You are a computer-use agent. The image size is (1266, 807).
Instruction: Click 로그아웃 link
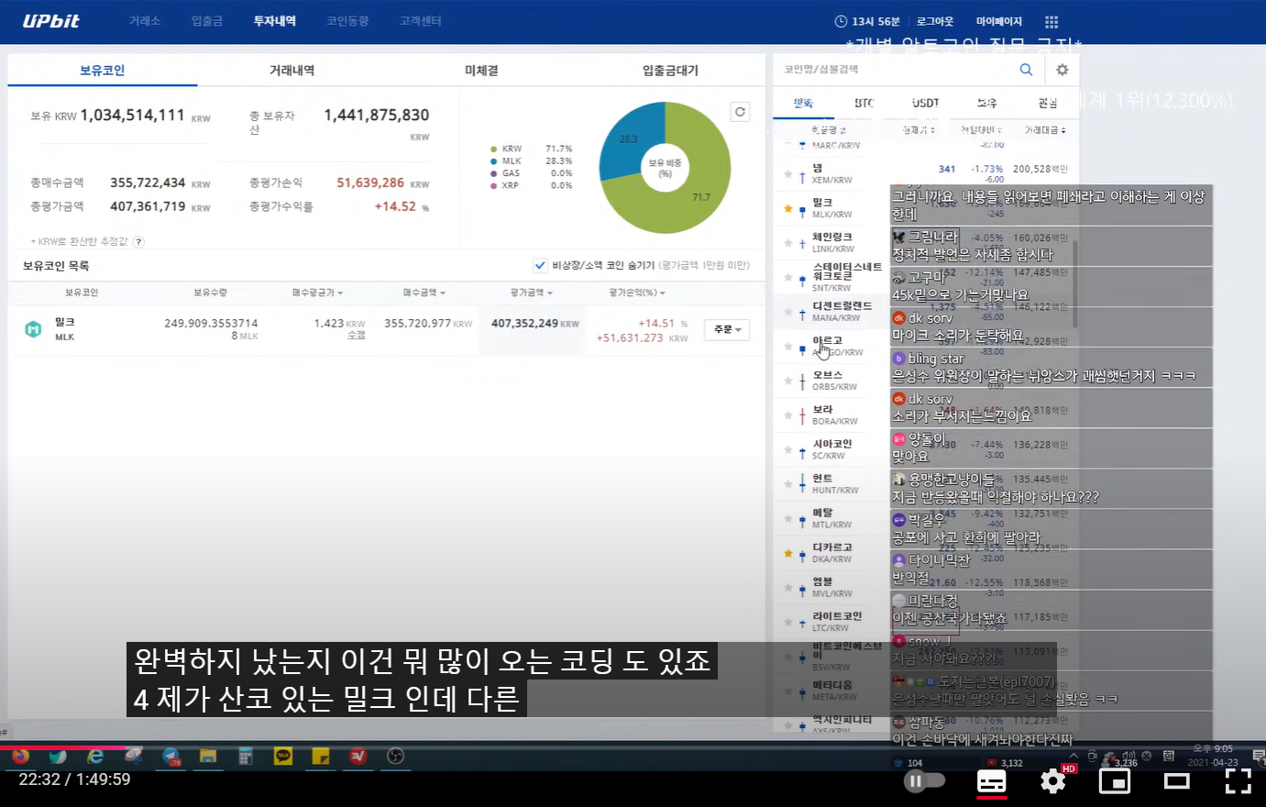pyautogui.click(x=935, y=21)
